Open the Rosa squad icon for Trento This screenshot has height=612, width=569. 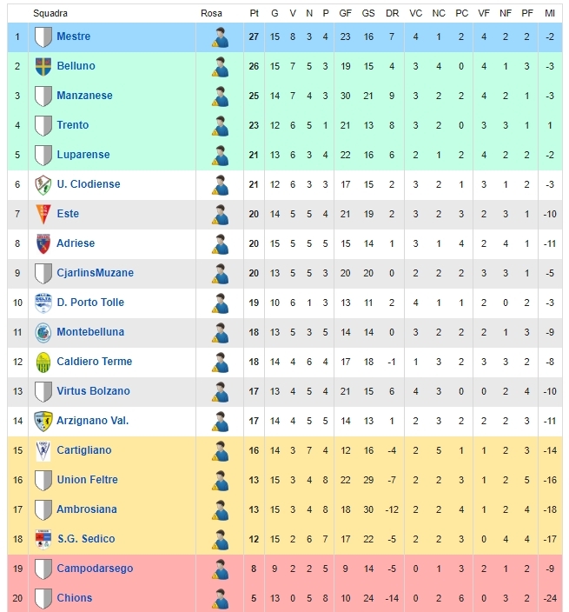click(x=220, y=126)
